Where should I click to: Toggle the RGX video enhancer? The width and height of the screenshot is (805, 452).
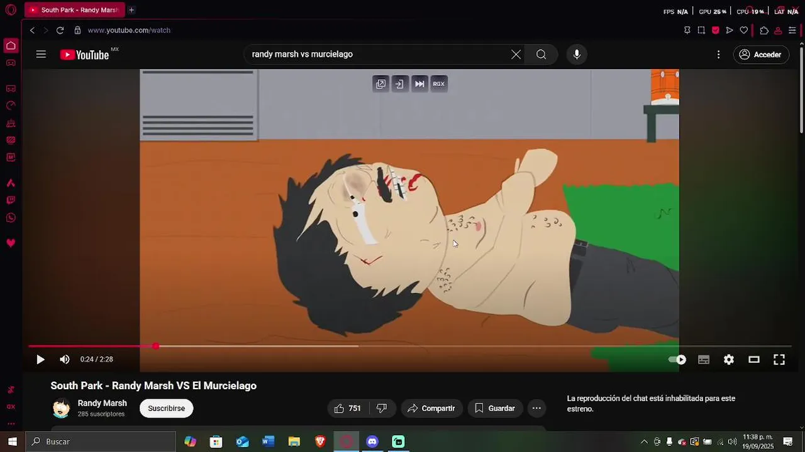pyautogui.click(x=439, y=83)
